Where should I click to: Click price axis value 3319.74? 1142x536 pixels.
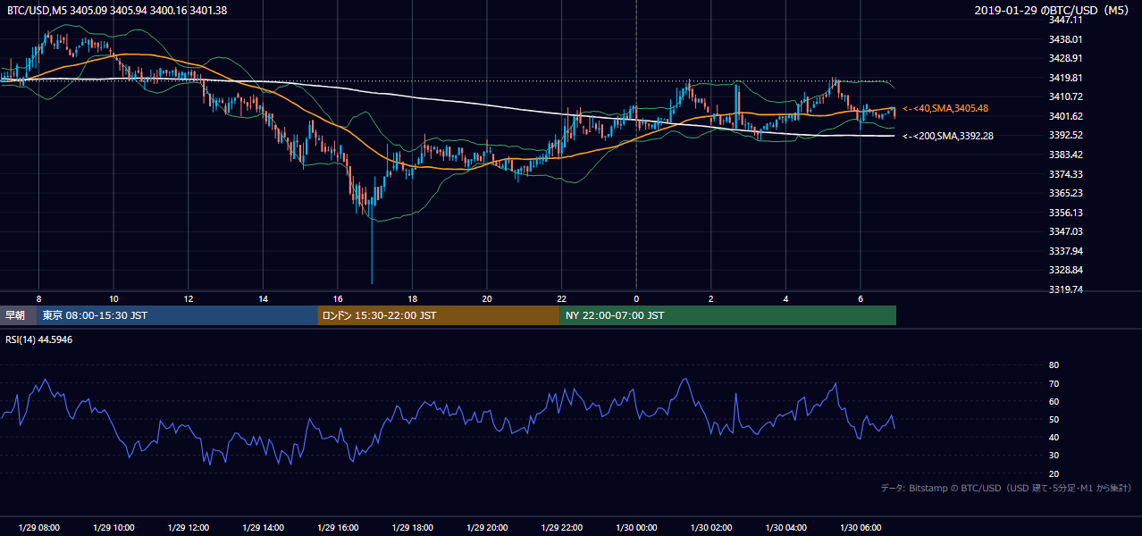[x=1065, y=289]
